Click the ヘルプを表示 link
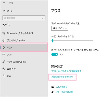 click(62, 87)
